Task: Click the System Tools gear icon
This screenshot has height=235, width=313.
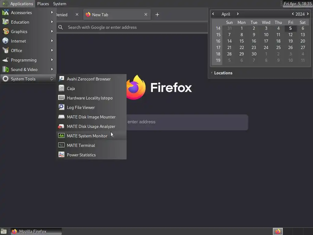Action: point(6,79)
